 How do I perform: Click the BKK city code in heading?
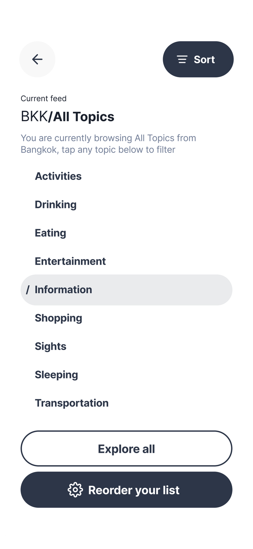pyautogui.click(x=34, y=117)
